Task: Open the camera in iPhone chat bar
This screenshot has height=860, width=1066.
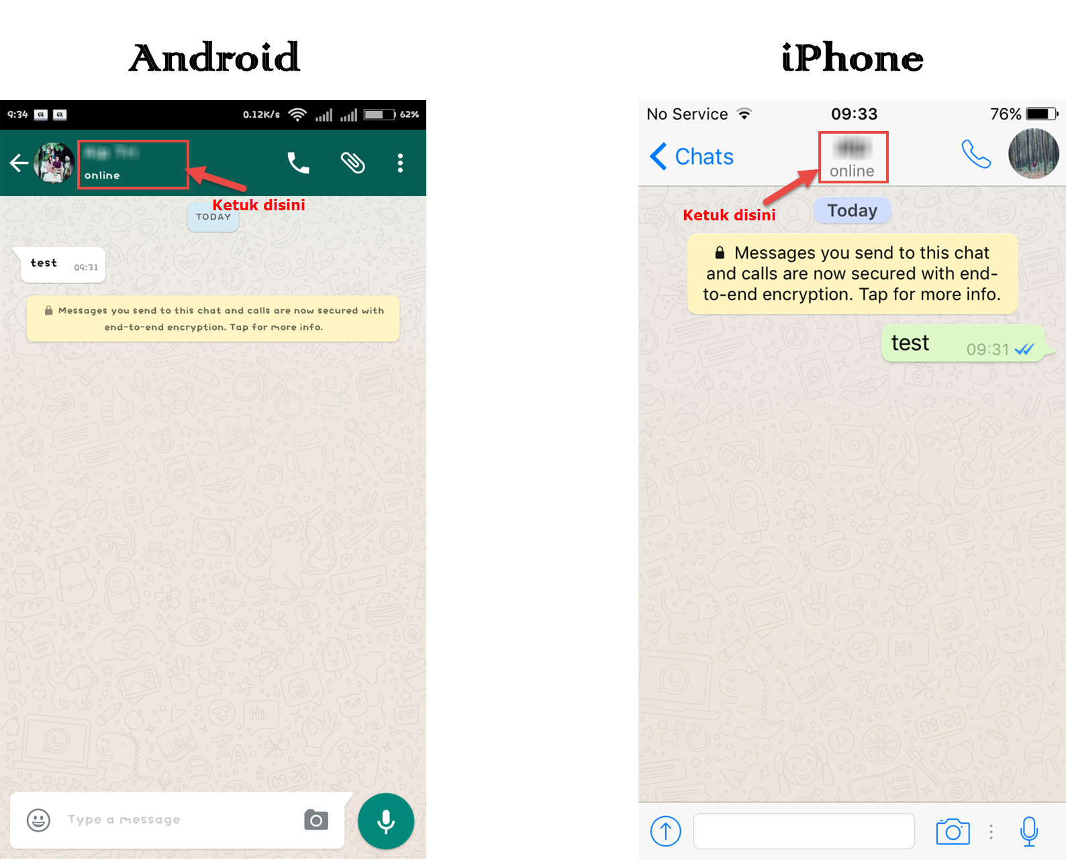Action: pyautogui.click(x=953, y=832)
